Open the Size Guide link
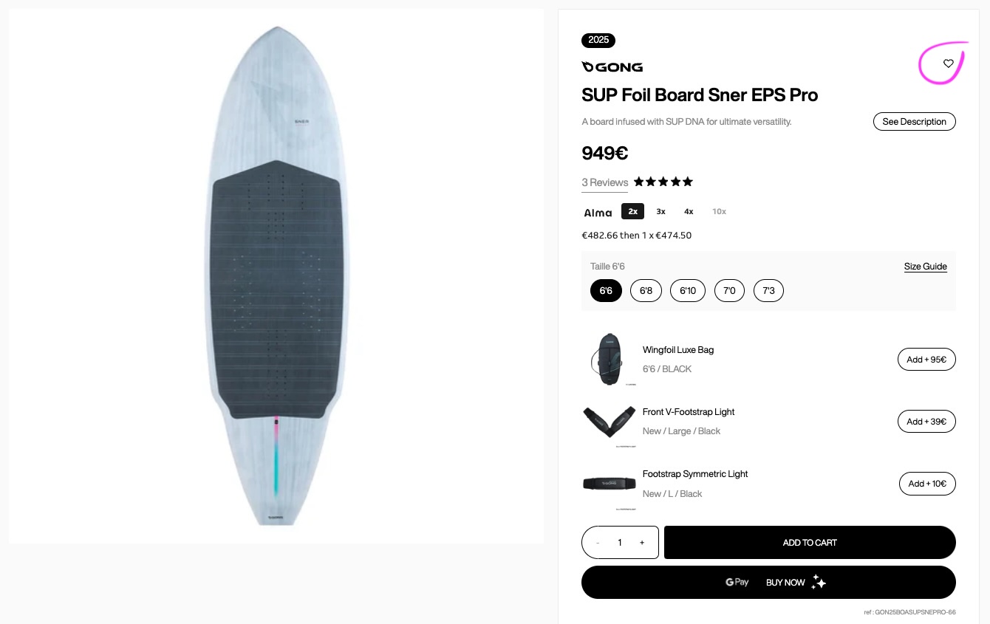The width and height of the screenshot is (990, 624). pyautogui.click(x=925, y=267)
